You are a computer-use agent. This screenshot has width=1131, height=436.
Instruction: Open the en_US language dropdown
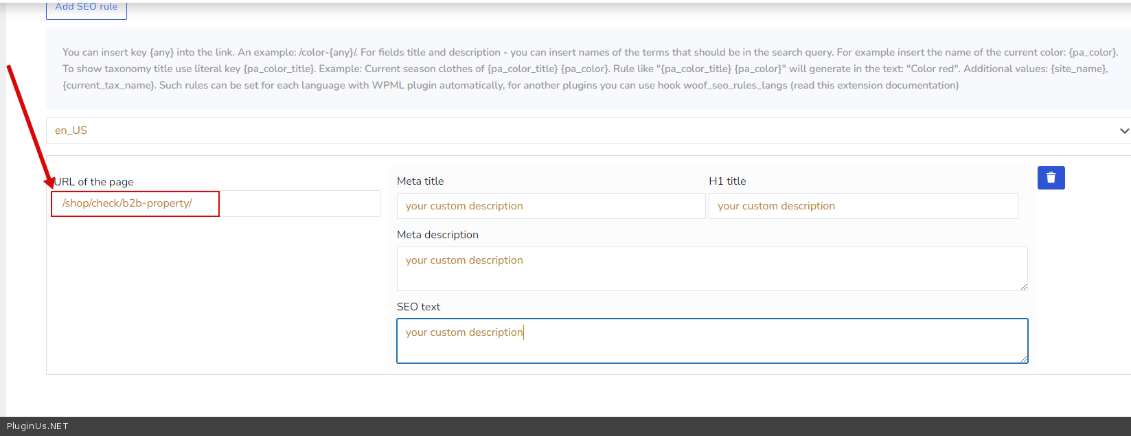(584, 130)
